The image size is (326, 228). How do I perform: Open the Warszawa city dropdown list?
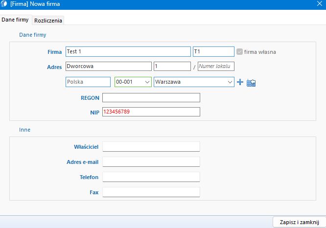coord(230,82)
